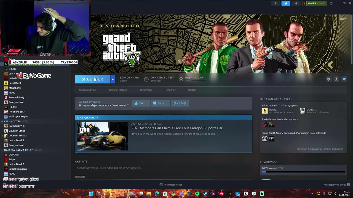Image resolution: width=353 pixels, height=198 pixels.
Task: Click the Evet thumbs-up button
Action: tap(141, 103)
